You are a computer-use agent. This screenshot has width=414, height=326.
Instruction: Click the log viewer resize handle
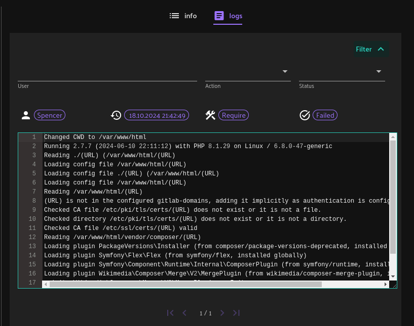click(394, 286)
